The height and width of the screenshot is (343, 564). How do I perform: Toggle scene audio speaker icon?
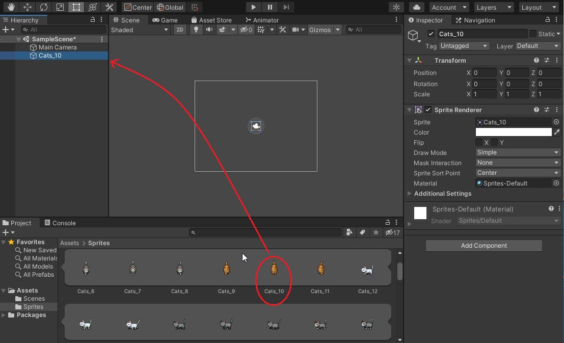(209, 30)
